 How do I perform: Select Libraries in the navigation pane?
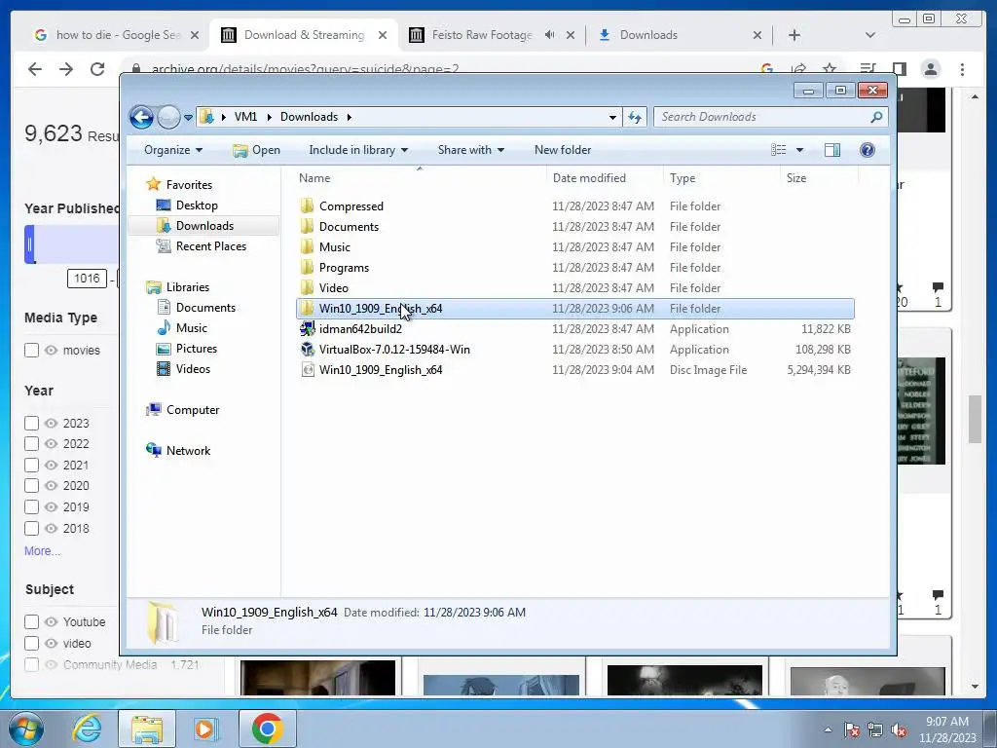click(188, 287)
